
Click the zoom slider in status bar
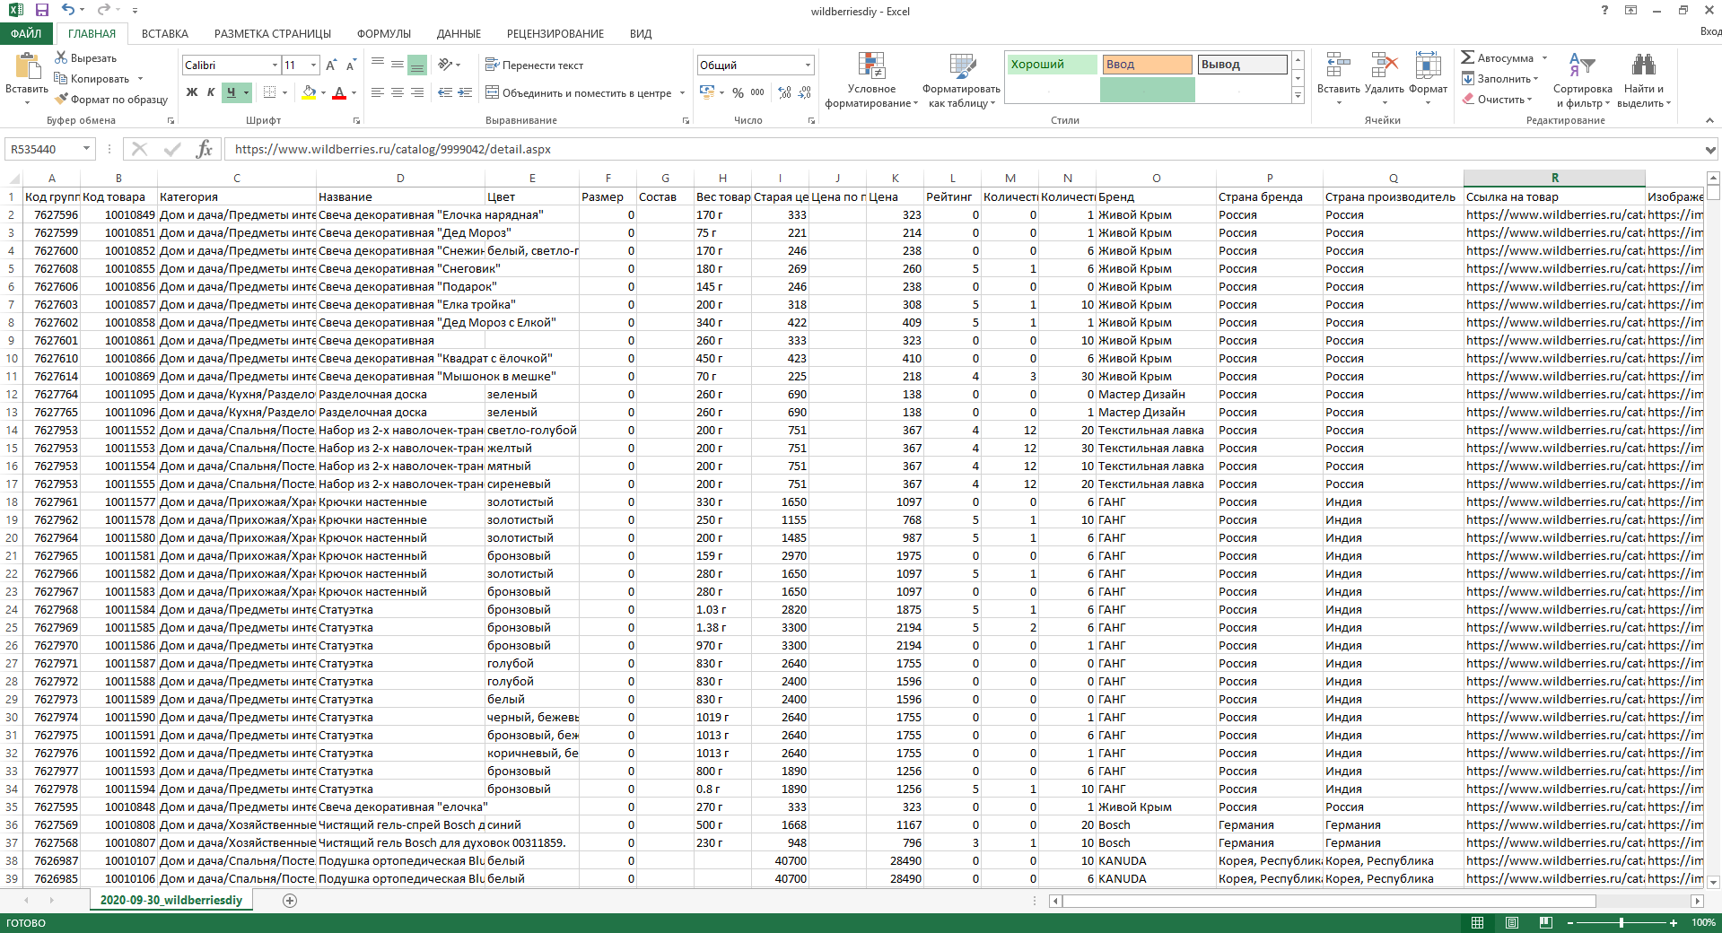[1621, 922]
